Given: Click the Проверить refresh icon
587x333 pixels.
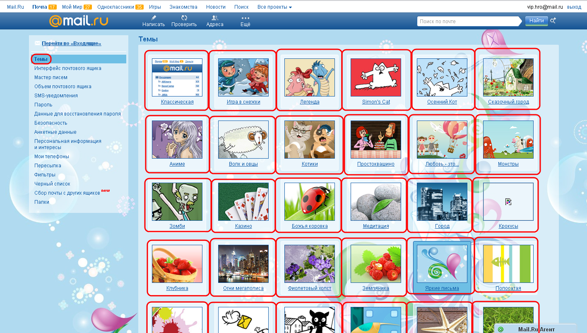Looking at the screenshot, I should pyautogui.click(x=184, y=18).
